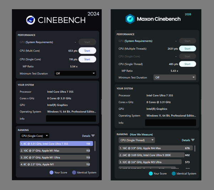
Task: Click the Cinebench 2024 sphere logo icon
Action: point(31,20)
